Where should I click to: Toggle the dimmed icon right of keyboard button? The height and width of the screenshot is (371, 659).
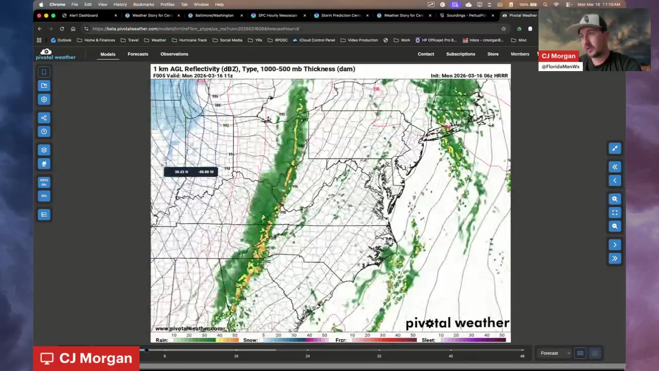point(595,353)
